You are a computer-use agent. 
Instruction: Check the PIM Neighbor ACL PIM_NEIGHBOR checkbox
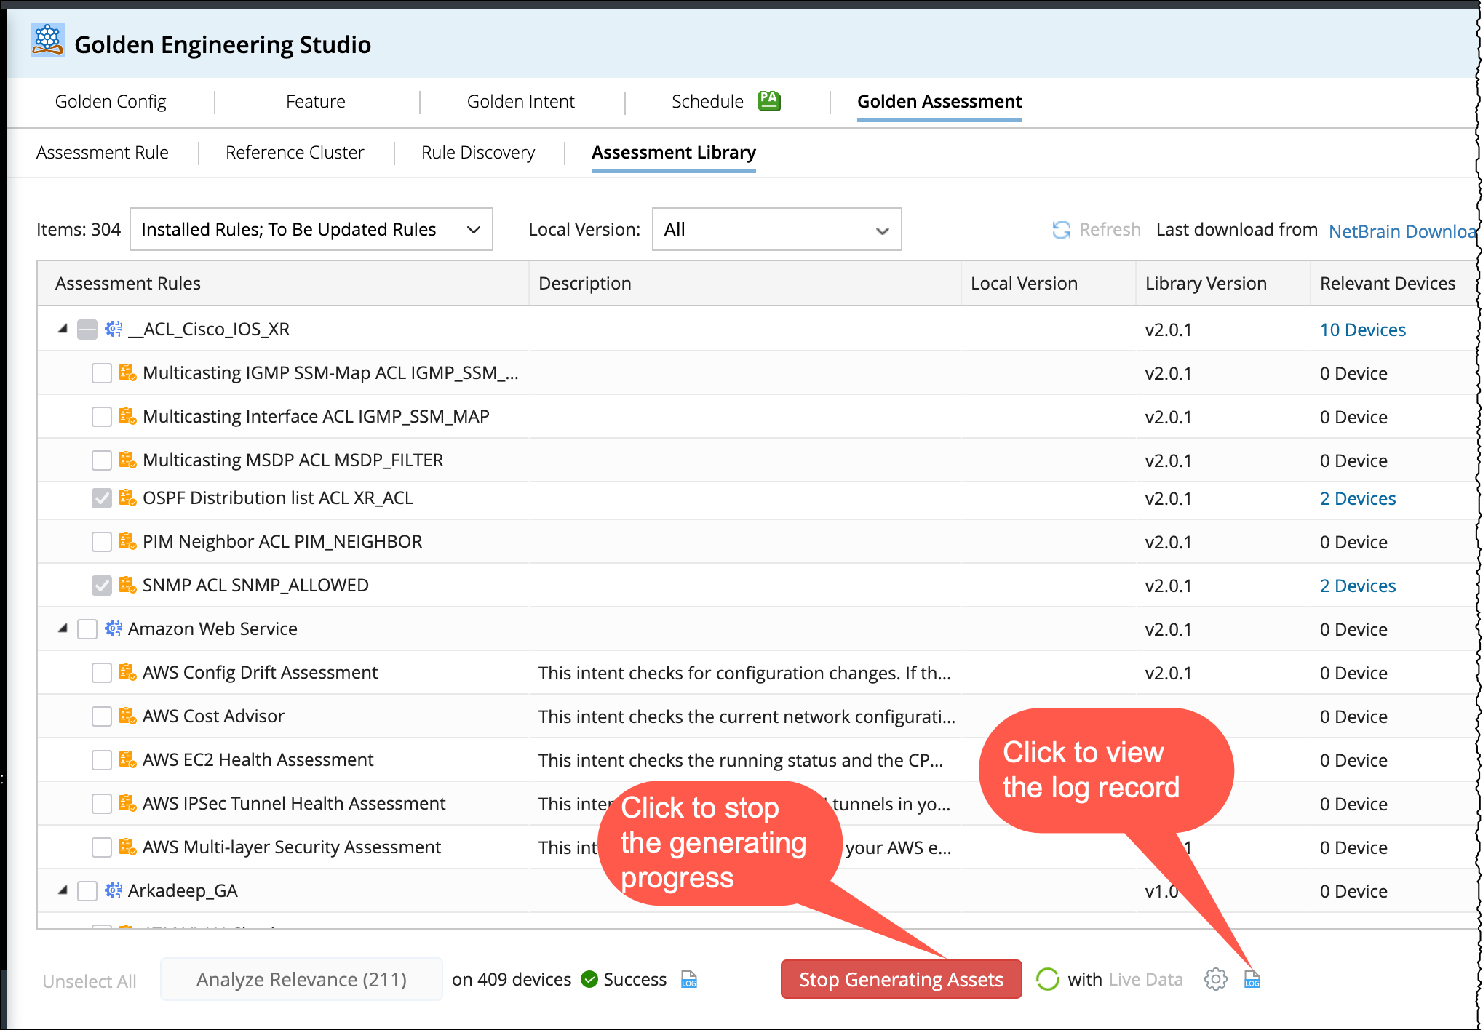[x=102, y=542]
